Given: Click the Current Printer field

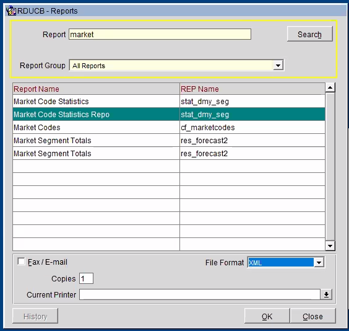Looking at the screenshot, I should tap(200, 294).
